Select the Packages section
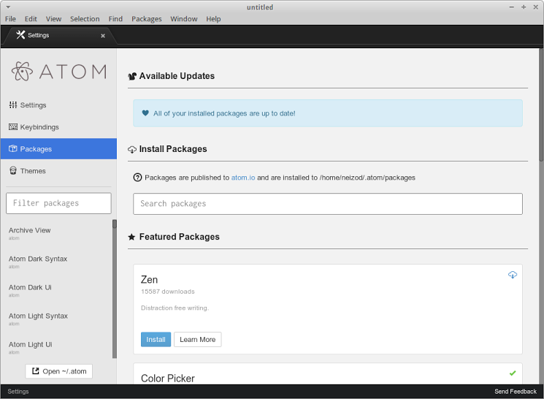The height and width of the screenshot is (399, 544). [x=58, y=149]
